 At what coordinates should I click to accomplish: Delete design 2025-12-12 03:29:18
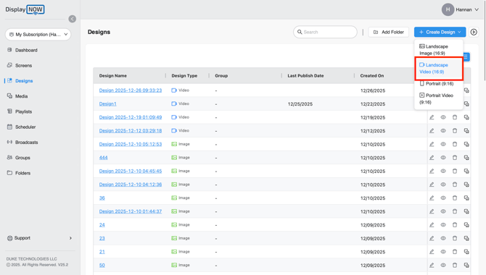(x=455, y=131)
